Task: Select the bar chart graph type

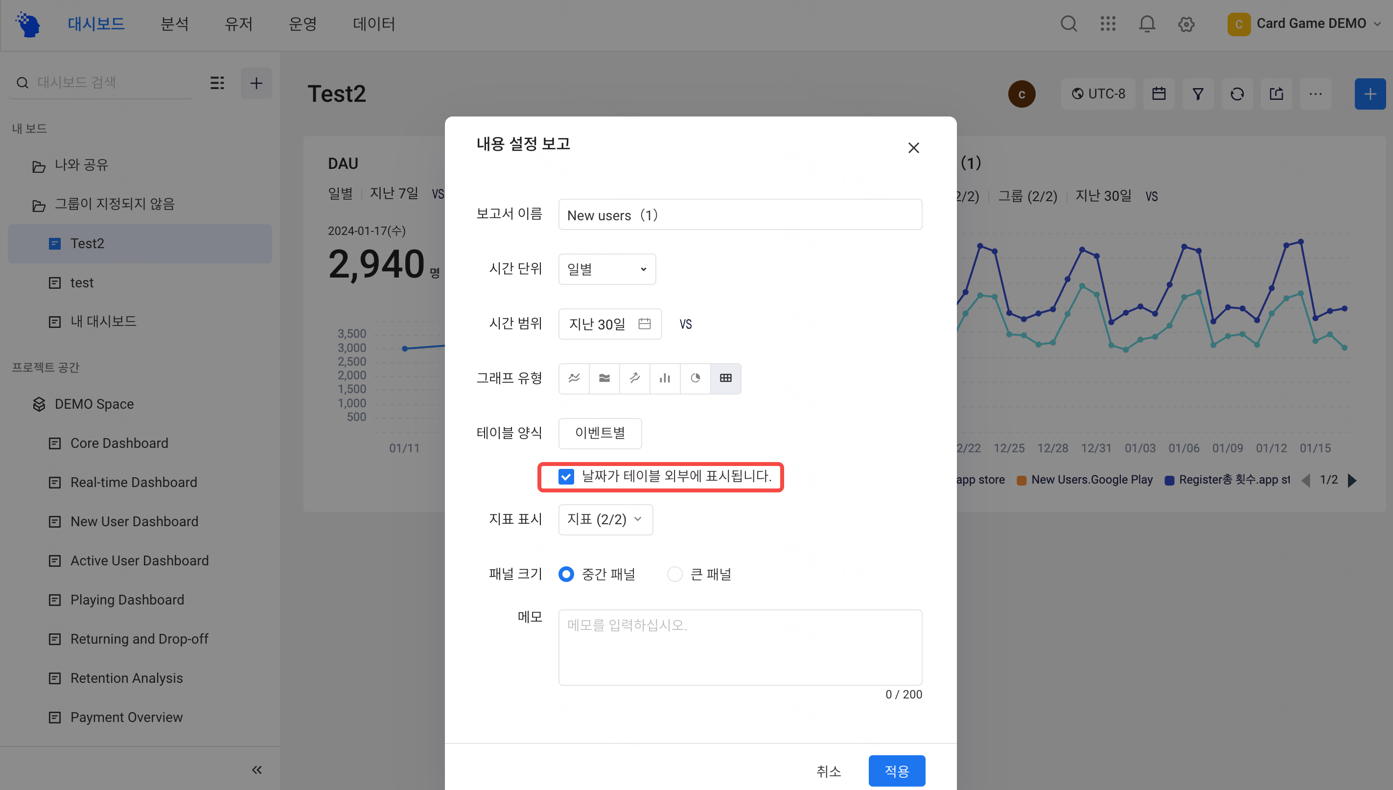Action: pos(665,378)
